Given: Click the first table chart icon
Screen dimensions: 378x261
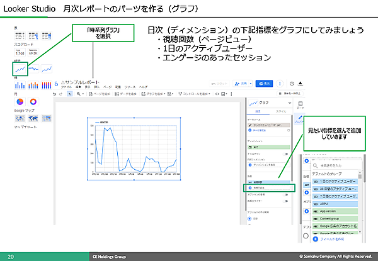Looking at the screenshot, I should (19, 34).
